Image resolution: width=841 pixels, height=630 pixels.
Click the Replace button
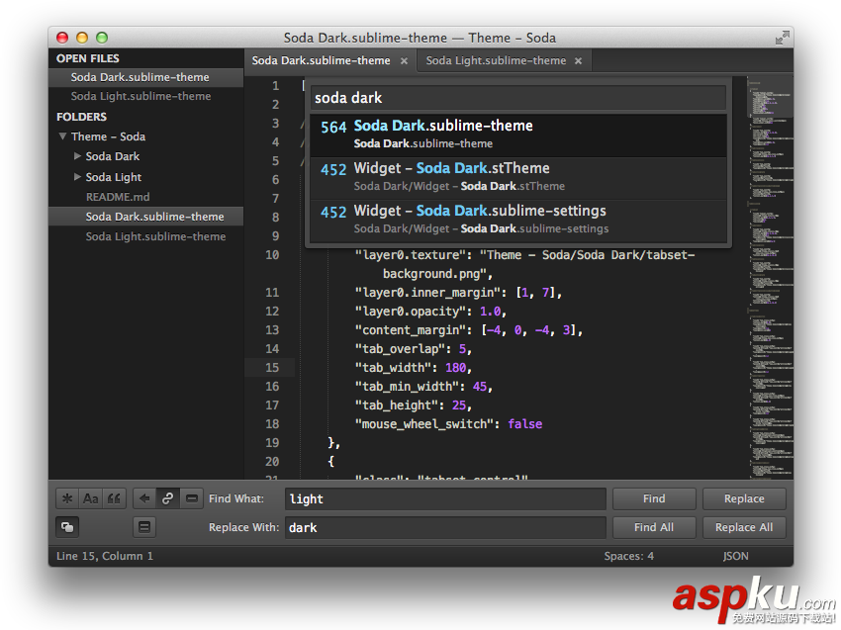[x=744, y=498]
